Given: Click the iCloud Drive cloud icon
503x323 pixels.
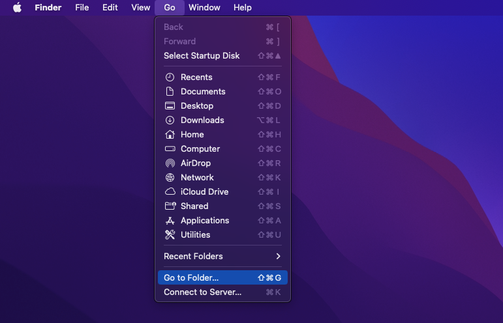Looking at the screenshot, I should 170,192.
